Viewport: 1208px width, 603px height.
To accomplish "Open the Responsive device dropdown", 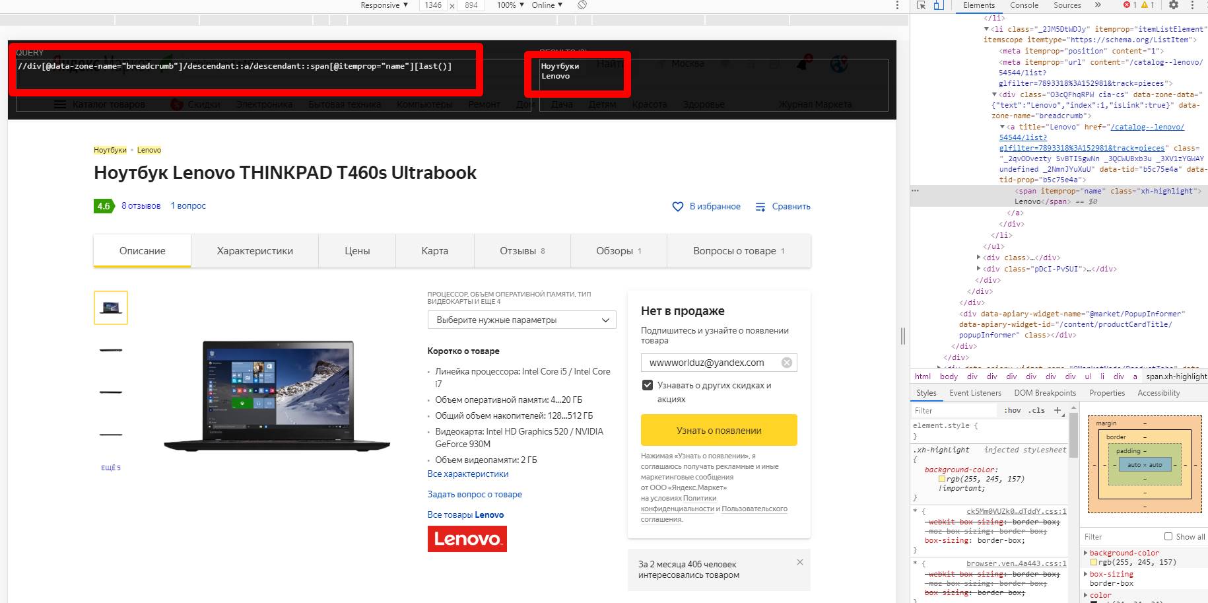I will click(384, 5).
